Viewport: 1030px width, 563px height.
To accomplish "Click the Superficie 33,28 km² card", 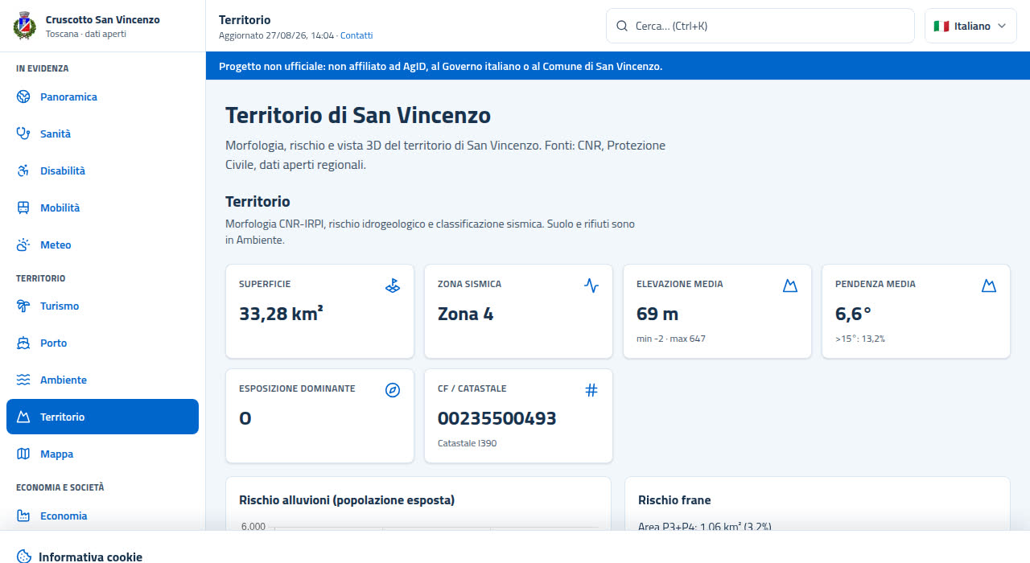I will click(x=319, y=311).
